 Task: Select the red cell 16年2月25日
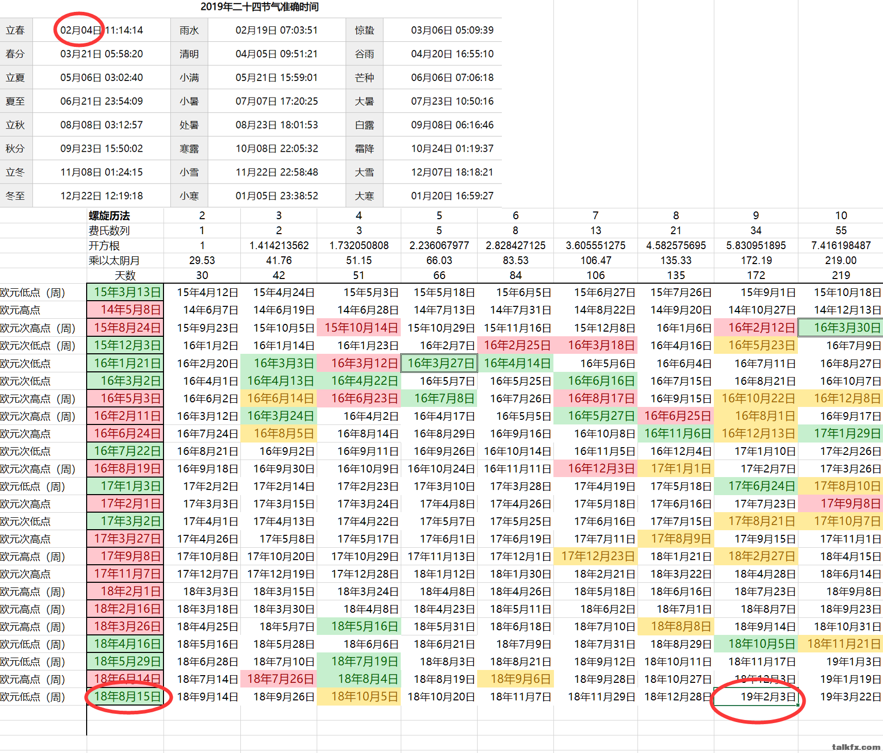pos(516,345)
